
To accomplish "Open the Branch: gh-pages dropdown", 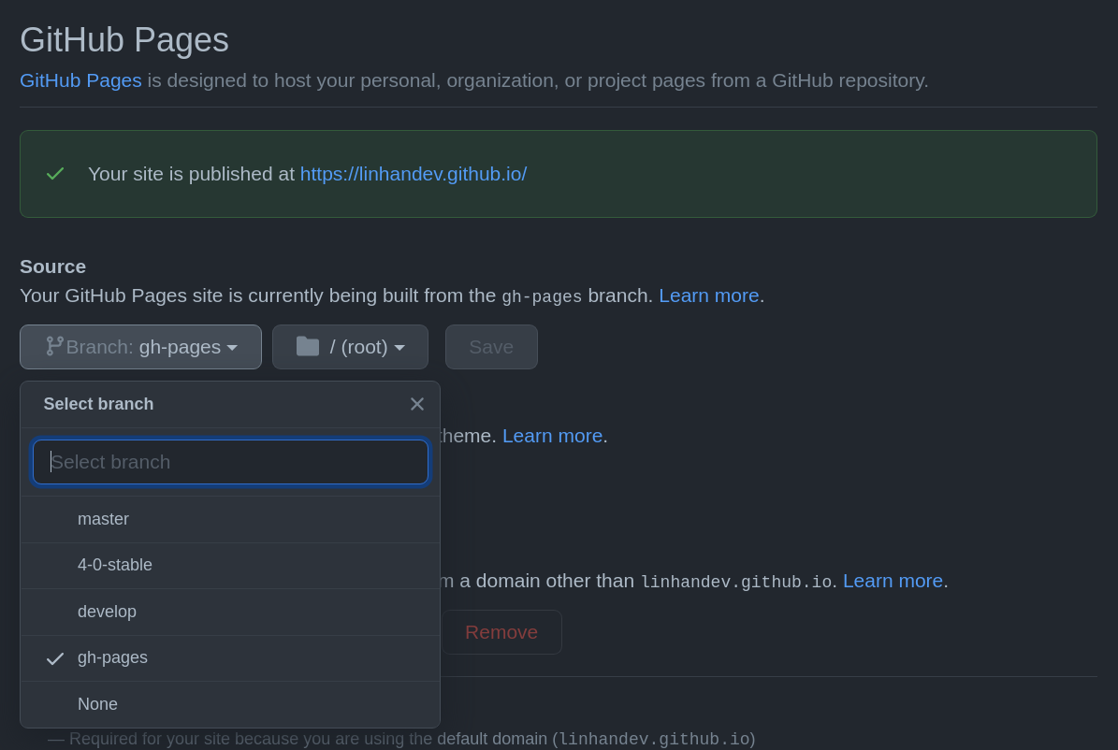I will pyautogui.click(x=140, y=347).
